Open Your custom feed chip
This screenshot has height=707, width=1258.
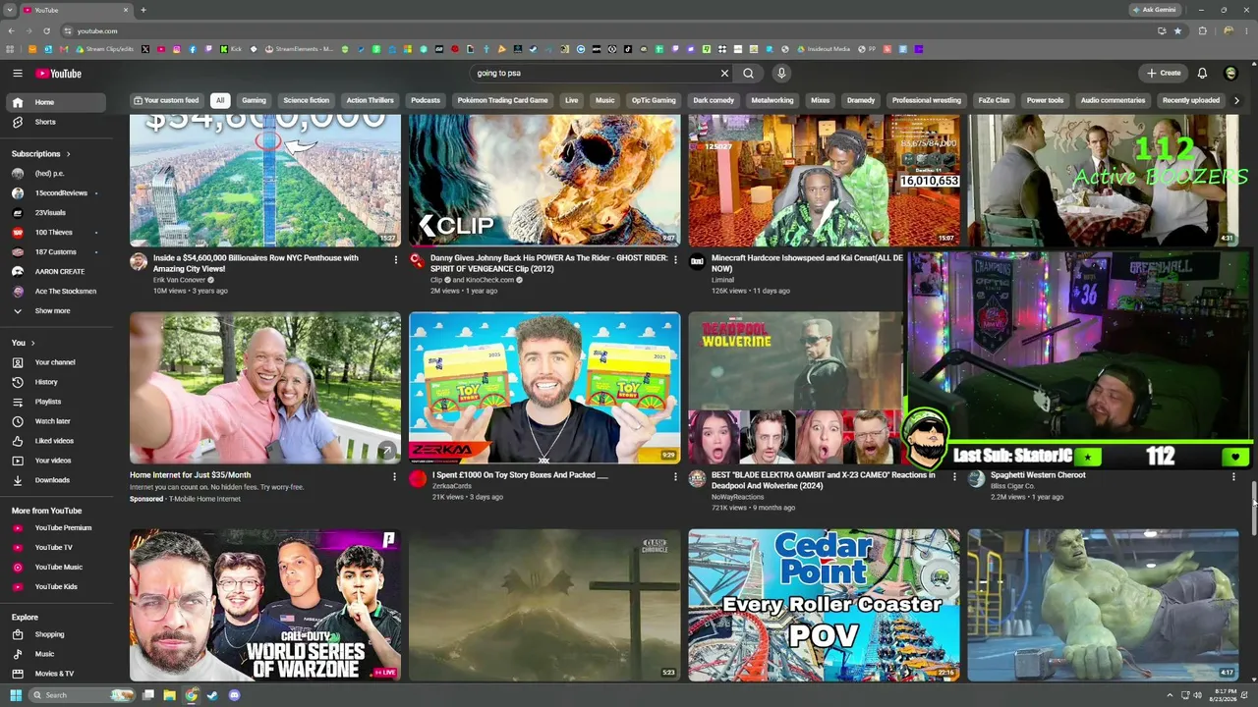pyautogui.click(x=166, y=100)
